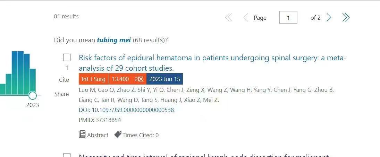This screenshot has width=380, height=157.
Task: Click the 2023 Jun 15 date badge
Action: pyautogui.click(x=164, y=79)
